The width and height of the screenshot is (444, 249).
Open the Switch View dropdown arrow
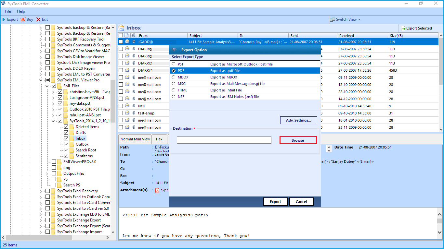point(359,19)
